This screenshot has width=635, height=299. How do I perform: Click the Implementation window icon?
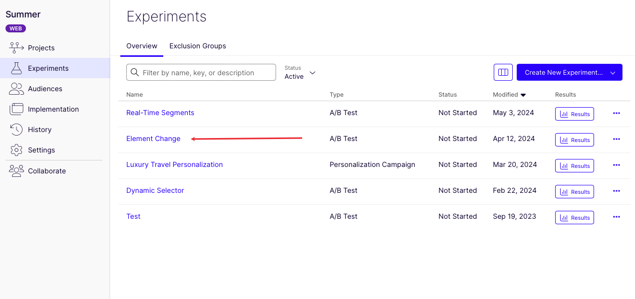coord(16,109)
